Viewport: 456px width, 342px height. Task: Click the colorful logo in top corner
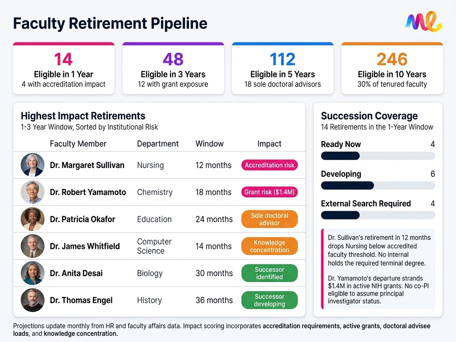tap(423, 22)
